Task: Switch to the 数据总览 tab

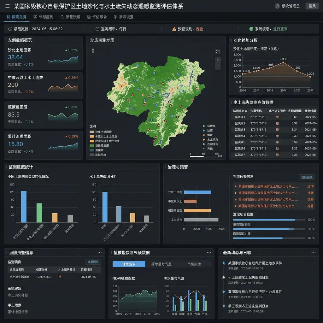Action: (17, 17)
